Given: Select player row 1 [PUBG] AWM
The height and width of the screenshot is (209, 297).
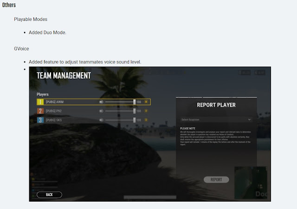Looking at the screenshot, I should (x=94, y=102).
